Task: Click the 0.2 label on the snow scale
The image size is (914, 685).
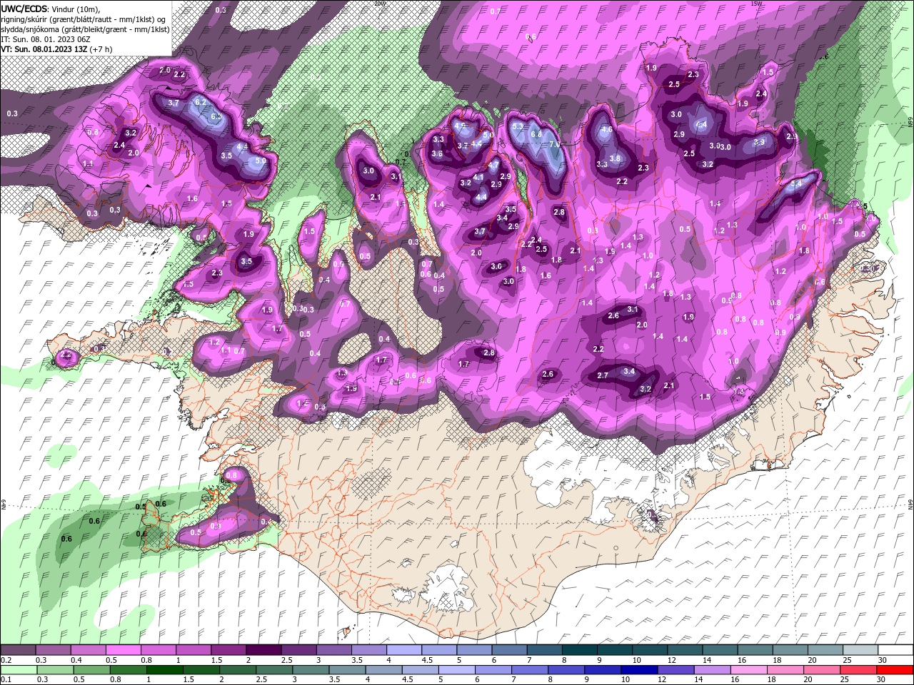Action: [6, 661]
